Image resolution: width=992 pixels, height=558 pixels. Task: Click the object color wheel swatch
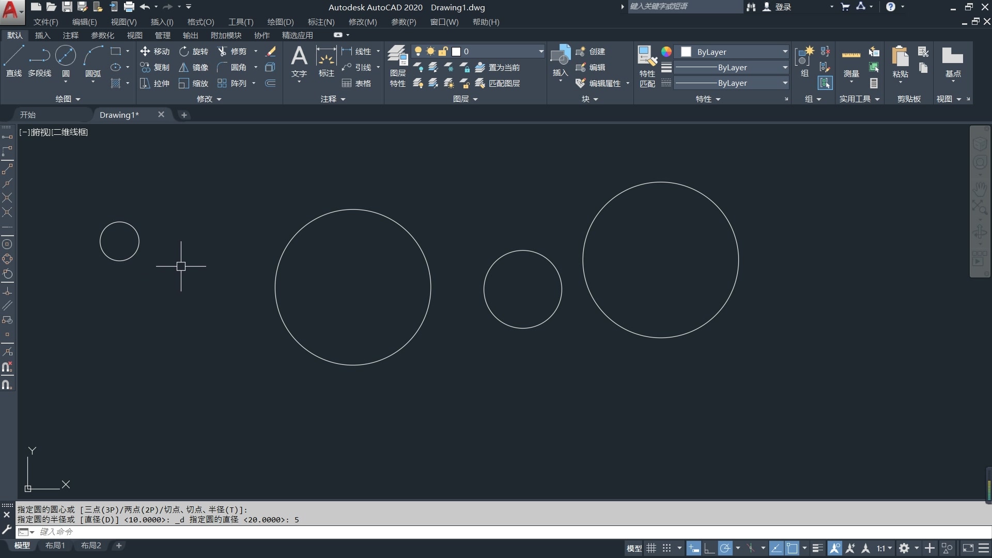667,52
